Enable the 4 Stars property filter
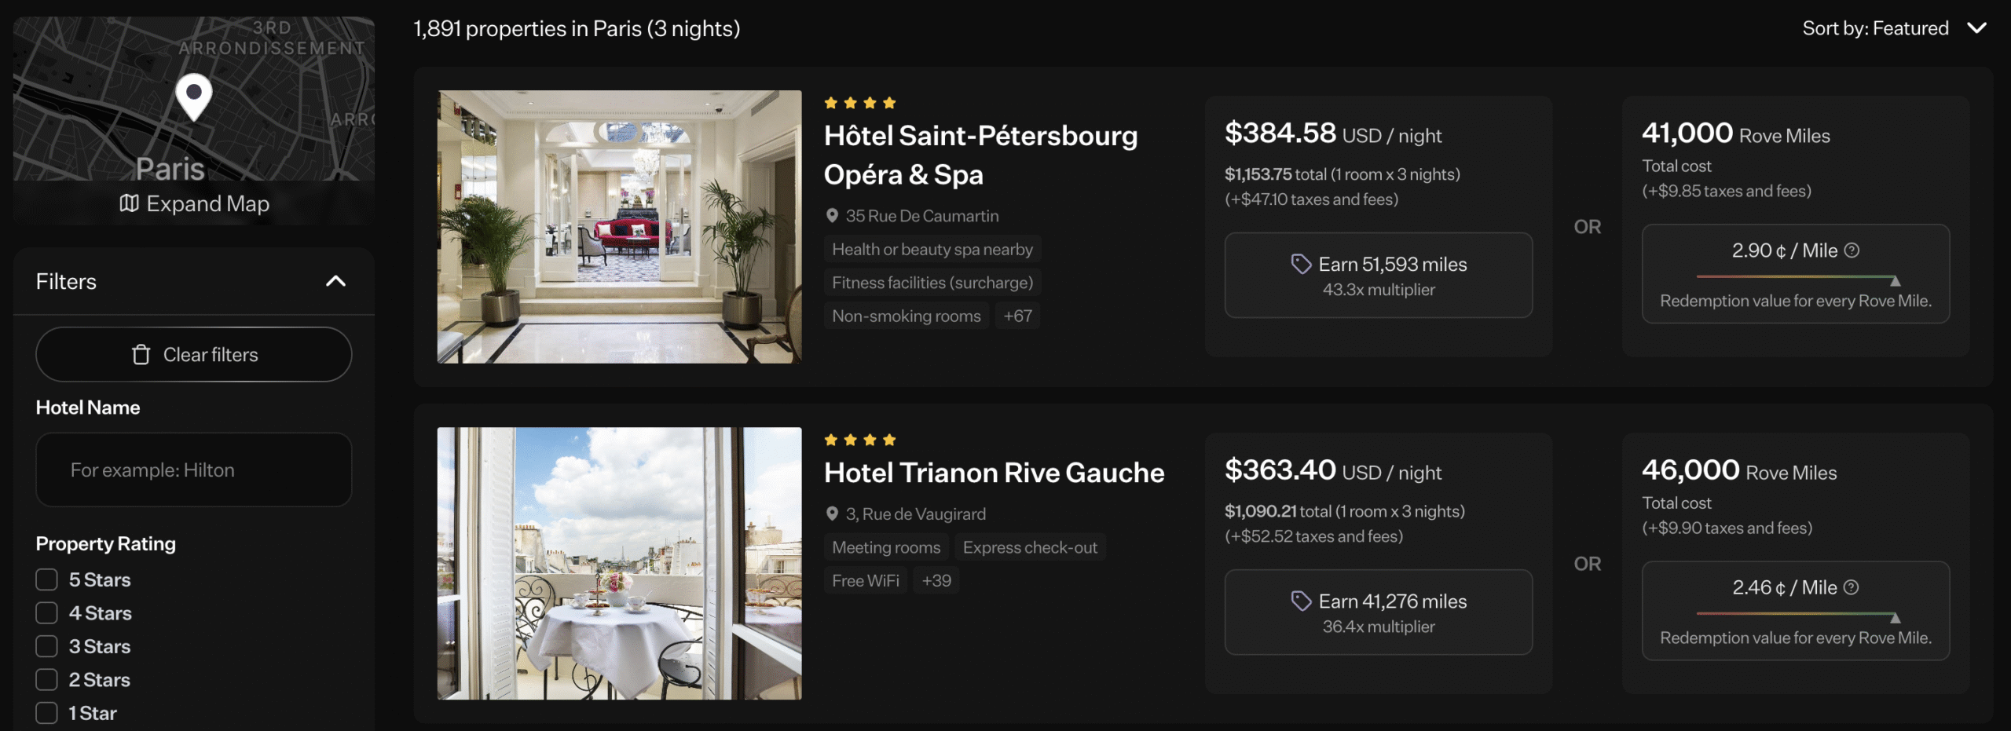 point(47,613)
